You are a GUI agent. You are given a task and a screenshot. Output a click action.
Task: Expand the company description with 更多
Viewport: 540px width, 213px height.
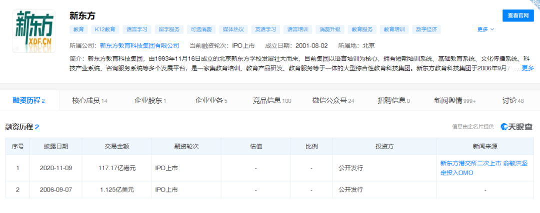click(x=527, y=68)
